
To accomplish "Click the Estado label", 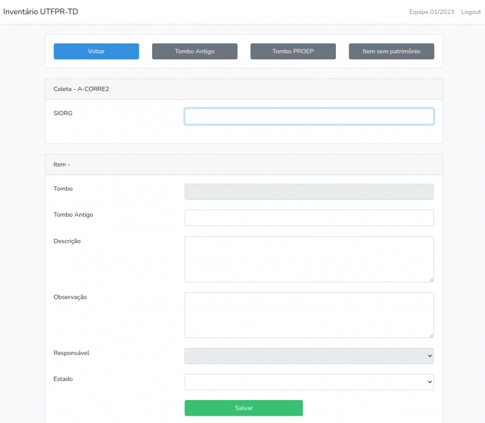I will [x=63, y=379].
